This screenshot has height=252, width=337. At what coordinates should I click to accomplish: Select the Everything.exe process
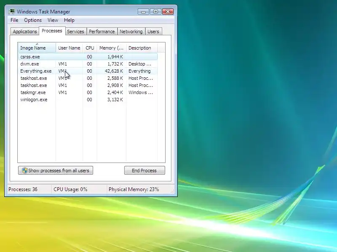click(x=88, y=71)
